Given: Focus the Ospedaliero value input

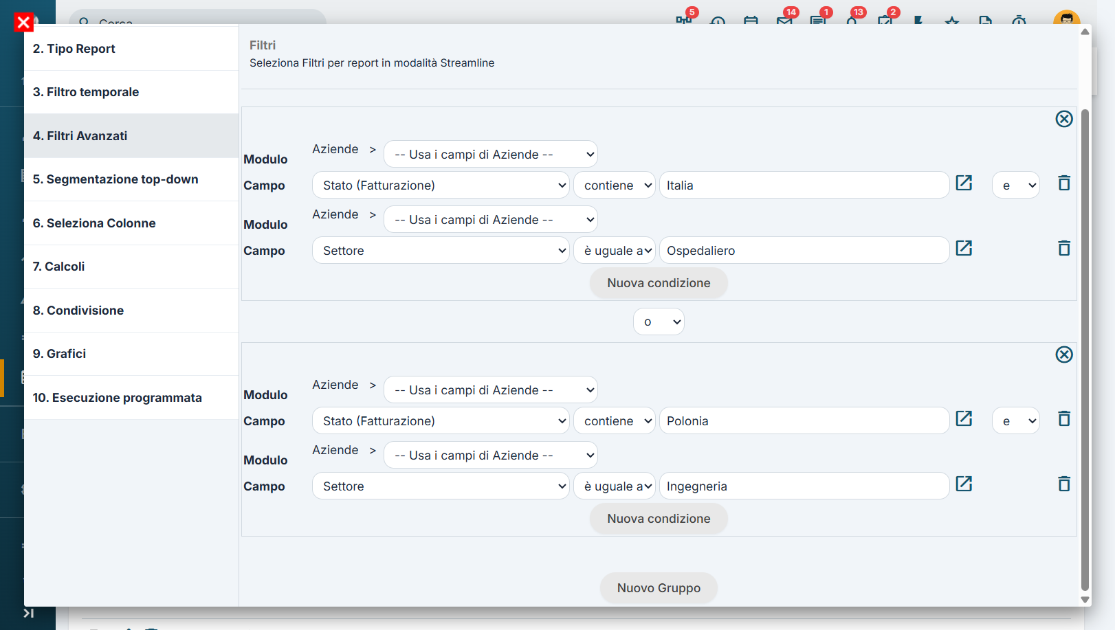Looking at the screenshot, I should coord(804,251).
